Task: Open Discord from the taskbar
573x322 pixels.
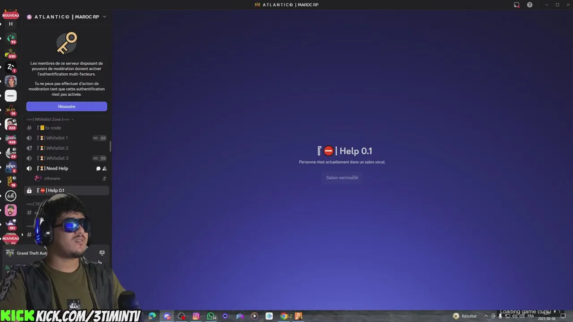Action: (x=167, y=316)
